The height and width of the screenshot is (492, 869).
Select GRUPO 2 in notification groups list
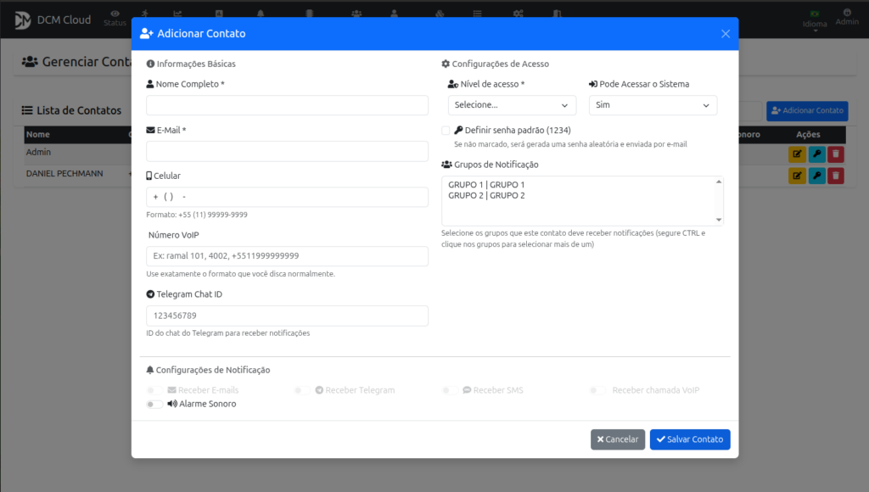tap(486, 196)
